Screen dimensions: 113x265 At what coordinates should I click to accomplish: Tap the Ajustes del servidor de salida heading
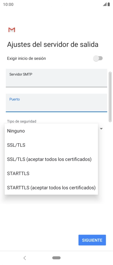click(53, 45)
